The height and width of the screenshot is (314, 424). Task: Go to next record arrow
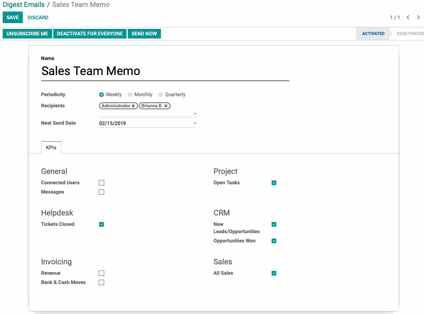tap(418, 18)
